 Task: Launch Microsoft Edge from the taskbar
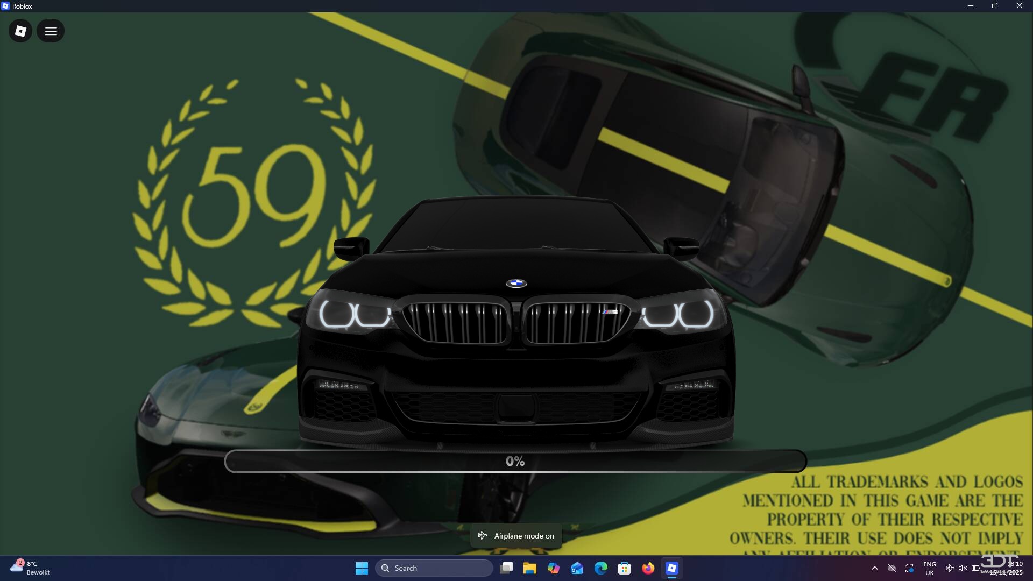(601, 568)
